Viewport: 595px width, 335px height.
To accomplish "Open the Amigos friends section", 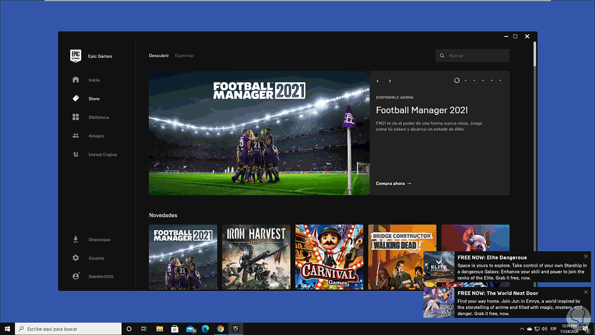I will pos(88,136).
